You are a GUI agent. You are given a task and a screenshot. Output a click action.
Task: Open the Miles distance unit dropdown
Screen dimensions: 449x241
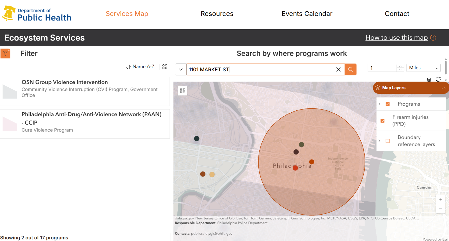(x=423, y=68)
